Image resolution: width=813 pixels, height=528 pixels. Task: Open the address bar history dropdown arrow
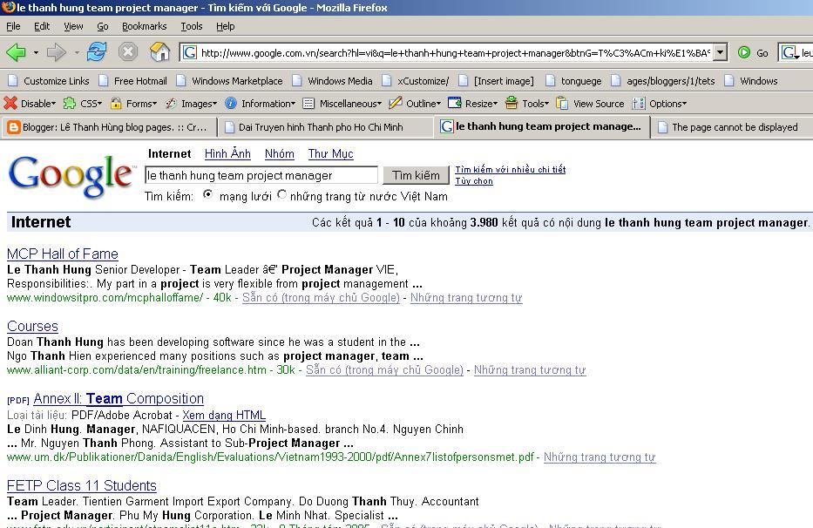[720, 52]
